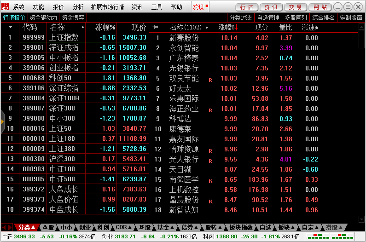Open the 扩展市场行情 menu
This screenshot has height=242, width=366.
[107, 7]
